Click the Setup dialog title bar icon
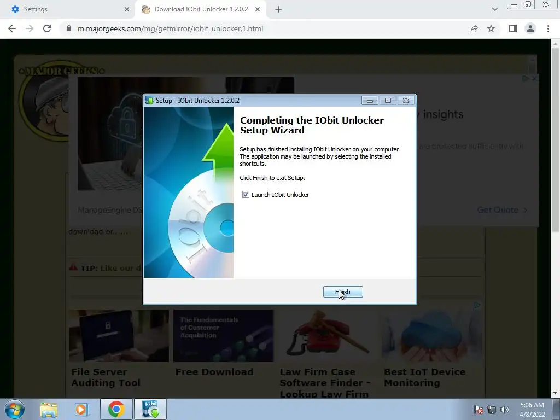Viewport: 560px width, 420px height. click(149, 101)
